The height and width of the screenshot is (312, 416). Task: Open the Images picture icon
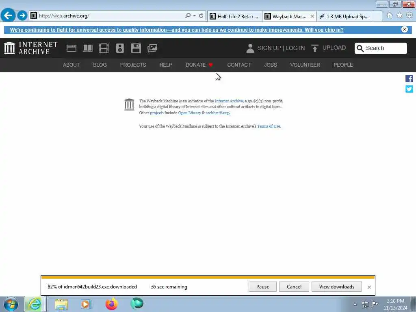(x=152, y=48)
